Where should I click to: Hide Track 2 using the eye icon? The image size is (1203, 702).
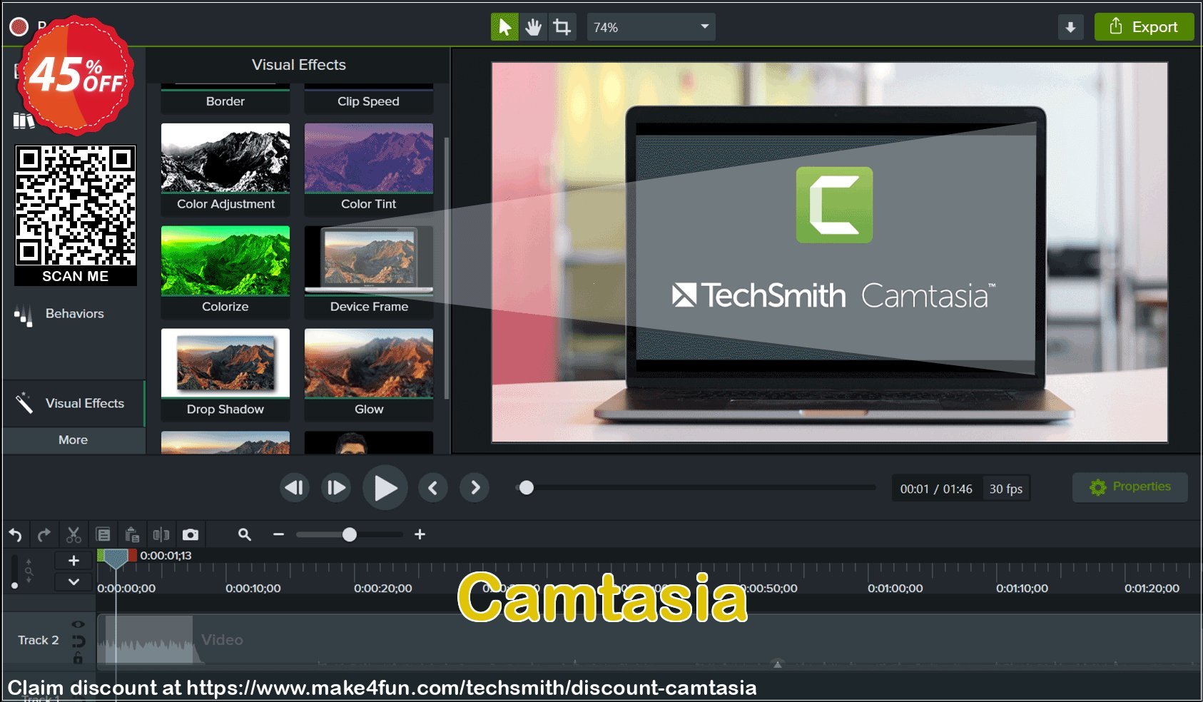[x=78, y=624]
